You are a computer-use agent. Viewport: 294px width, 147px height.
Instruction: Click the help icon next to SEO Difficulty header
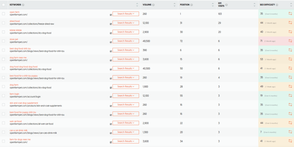[277, 5]
